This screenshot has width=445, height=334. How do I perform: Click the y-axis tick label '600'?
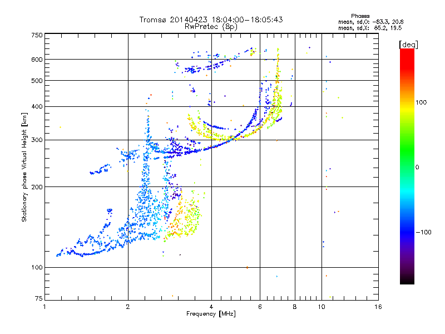[37, 60]
